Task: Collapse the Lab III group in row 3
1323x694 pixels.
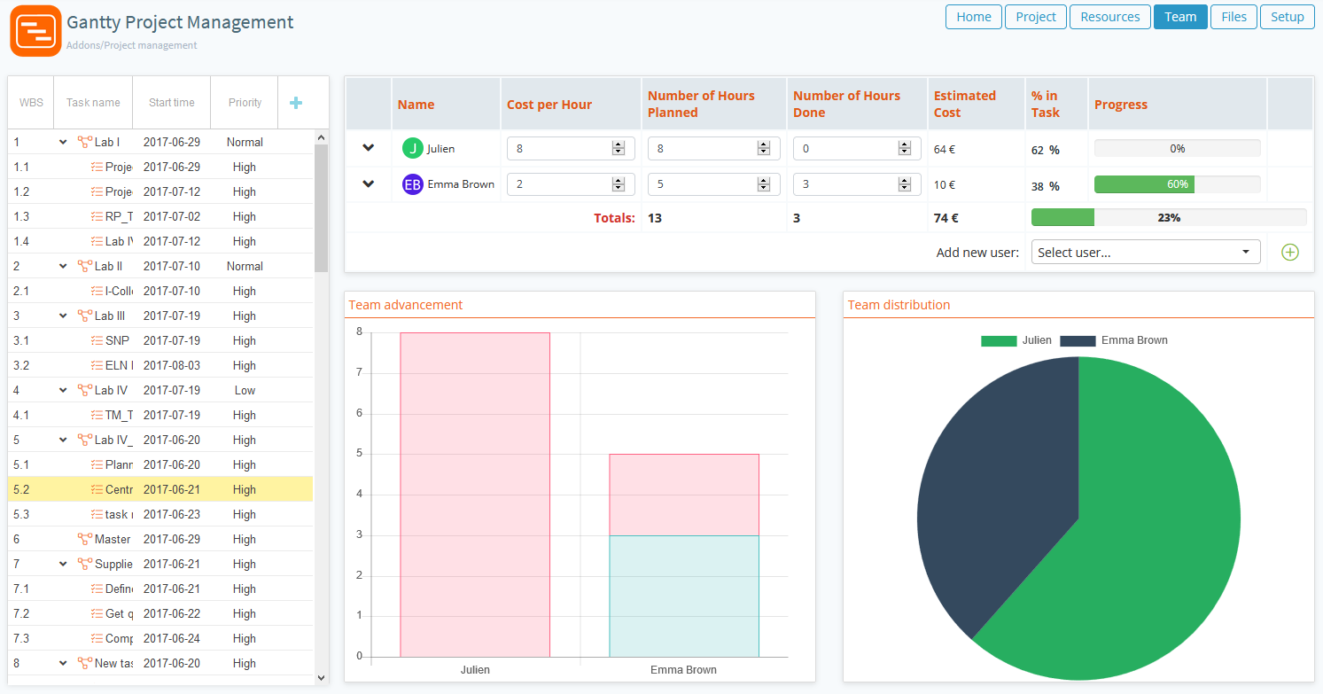Action: click(63, 316)
